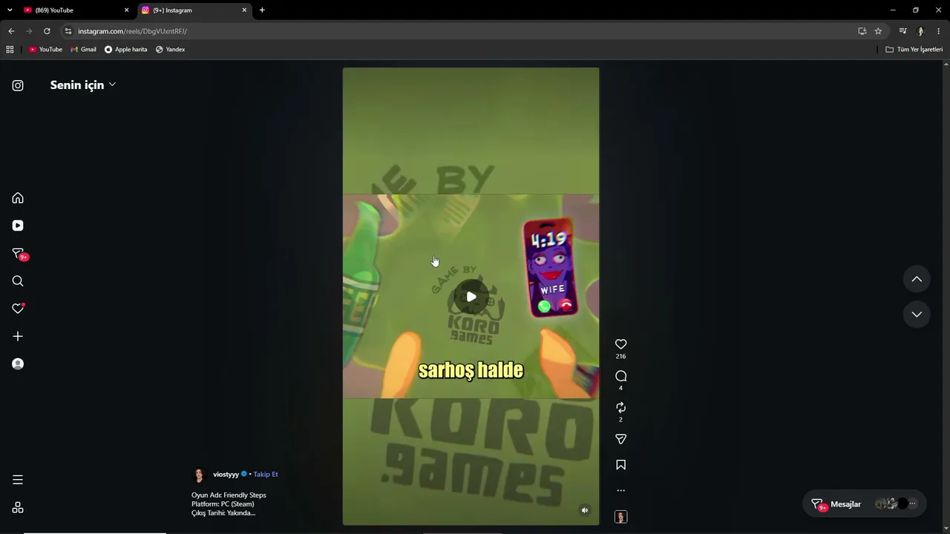Repost the reel
Viewport: 950px width, 534px height.
pyautogui.click(x=621, y=408)
